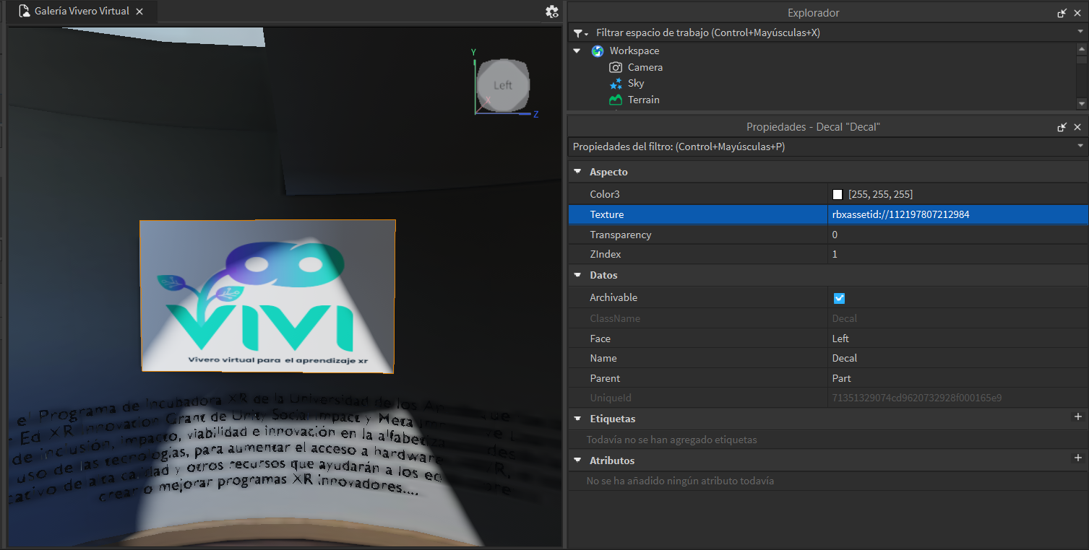Collapse the Aspecto property section
The width and height of the screenshot is (1089, 550).
point(577,172)
